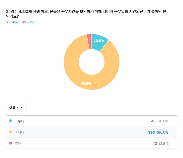Click the 미응답 226 non-response count

point(28,22)
